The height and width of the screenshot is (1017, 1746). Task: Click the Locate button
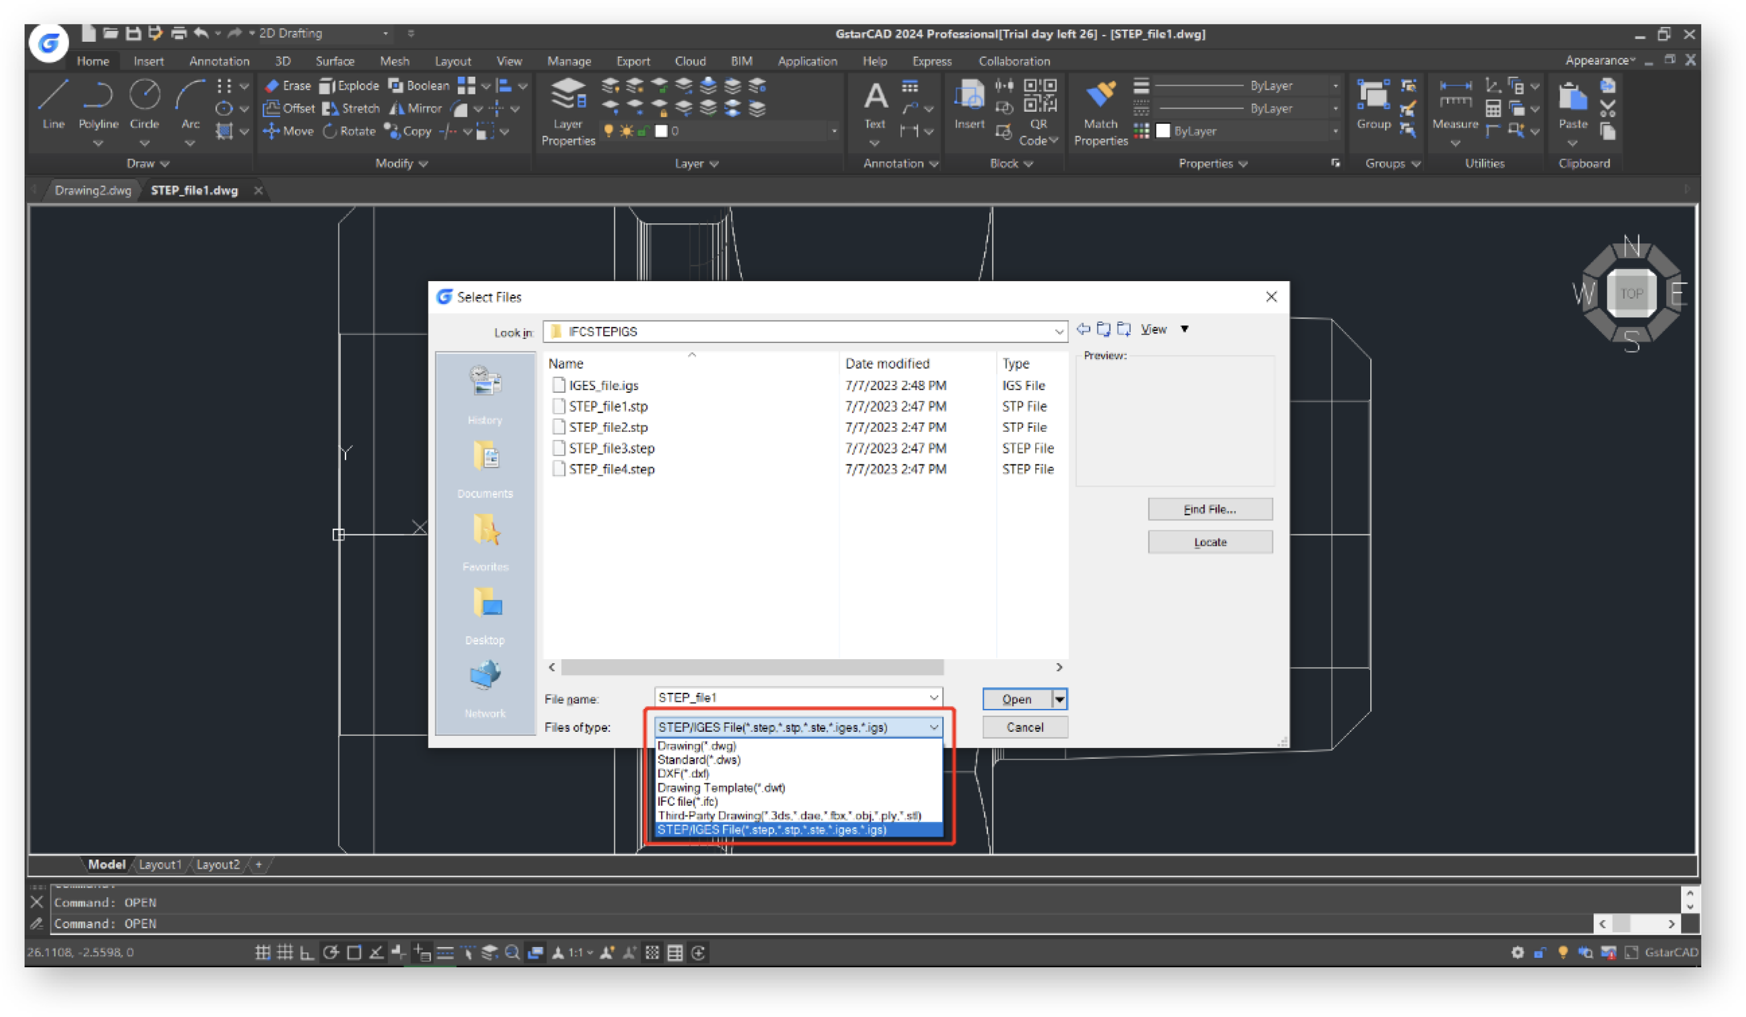(x=1210, y=542)
